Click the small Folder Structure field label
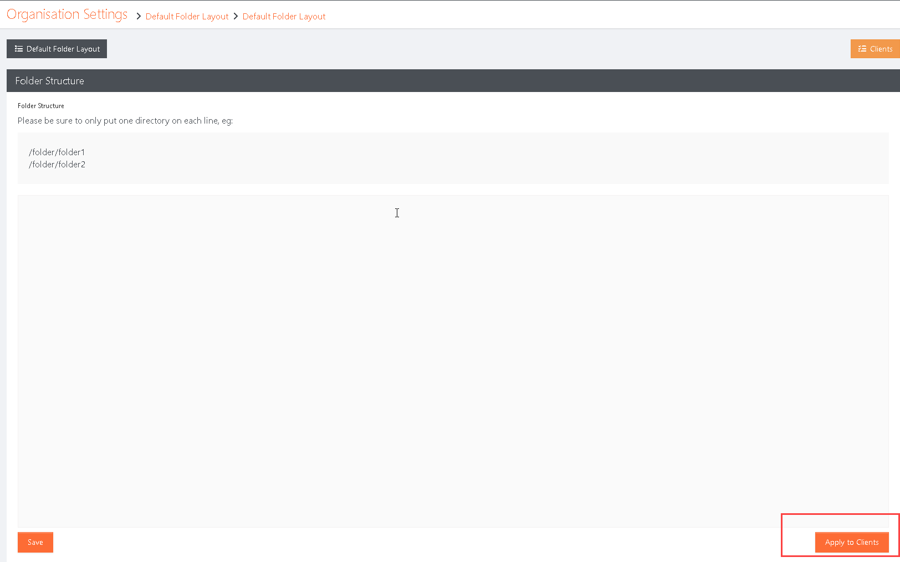The image size is (900, 562). point(41,106)
